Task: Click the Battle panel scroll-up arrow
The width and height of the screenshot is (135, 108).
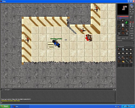Action: (x=134, y=42)
